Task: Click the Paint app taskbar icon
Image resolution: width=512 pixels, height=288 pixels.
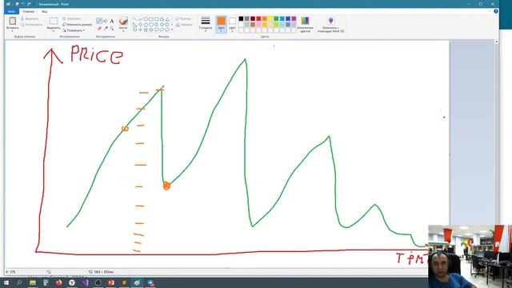Action: 137,282
